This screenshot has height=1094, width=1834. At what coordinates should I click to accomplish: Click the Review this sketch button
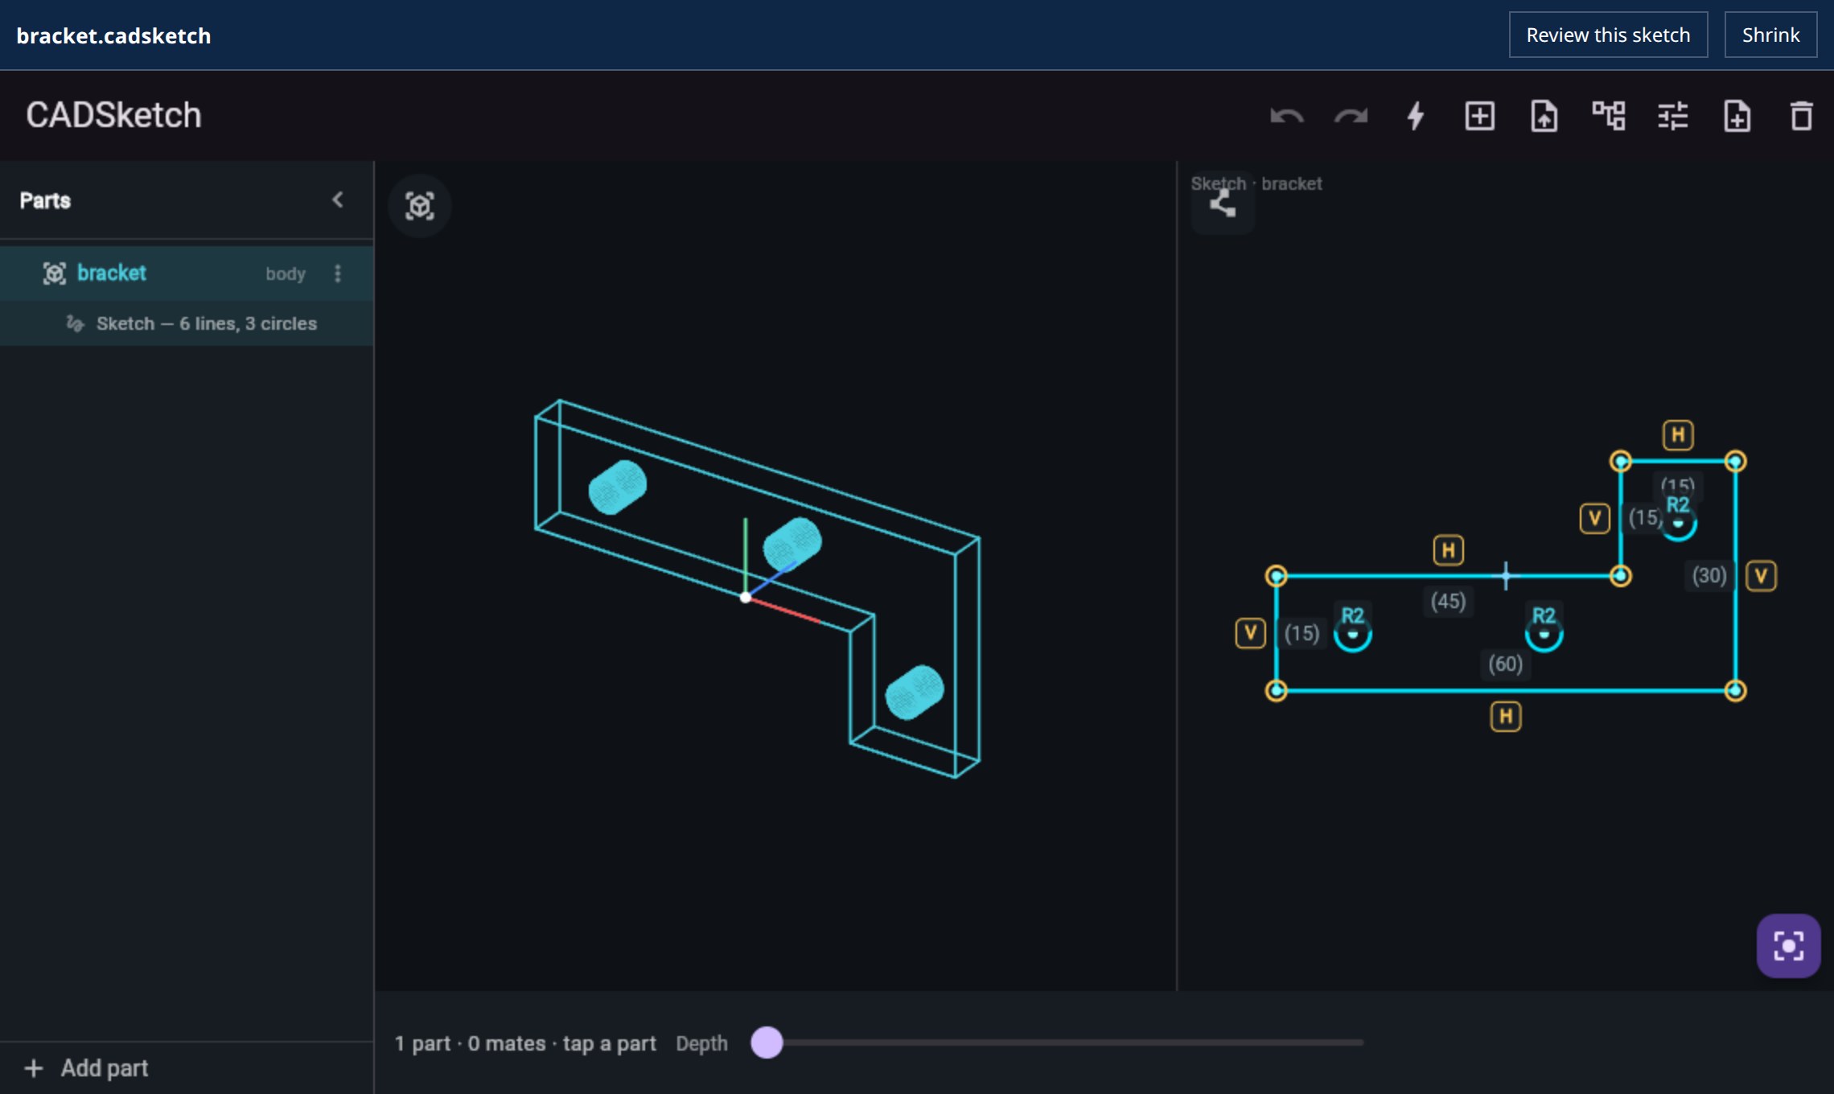(x=1608, y=35)
